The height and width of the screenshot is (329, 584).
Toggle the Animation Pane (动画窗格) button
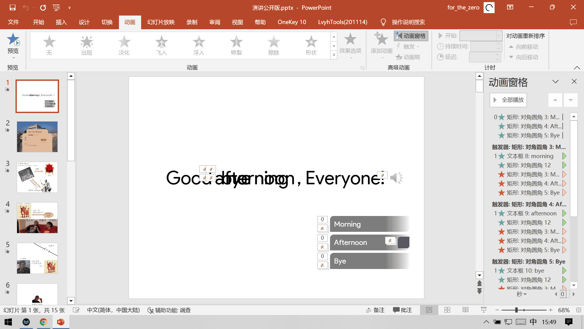pos(411,36)
